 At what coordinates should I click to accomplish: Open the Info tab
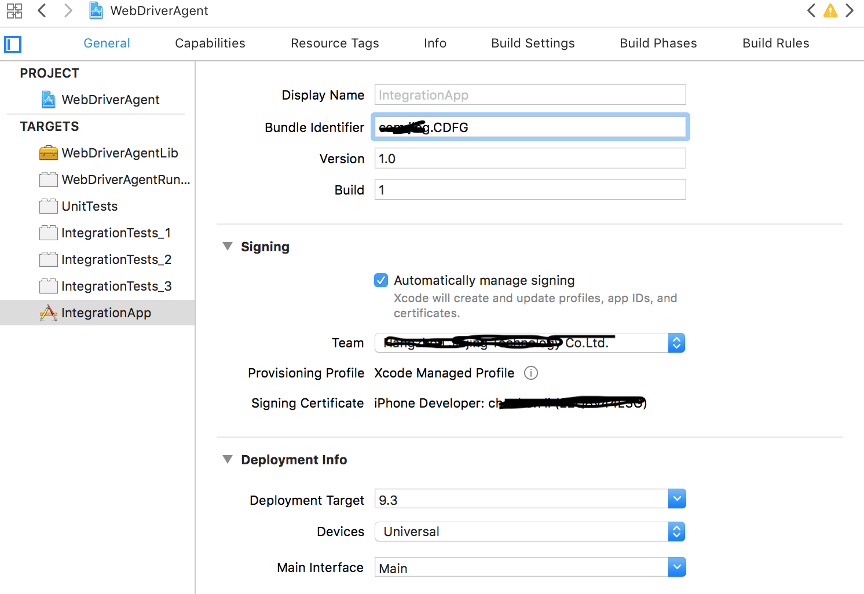tap(435, 43)
